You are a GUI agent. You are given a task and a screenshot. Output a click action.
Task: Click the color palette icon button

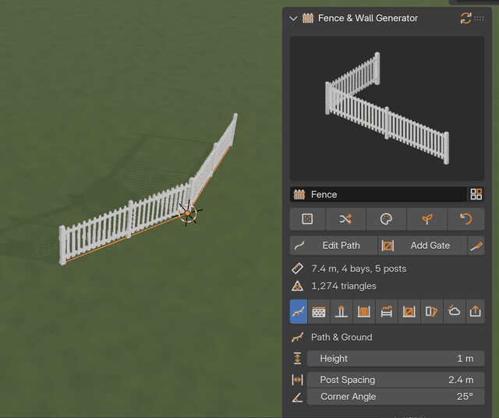(x=387, y=219)
